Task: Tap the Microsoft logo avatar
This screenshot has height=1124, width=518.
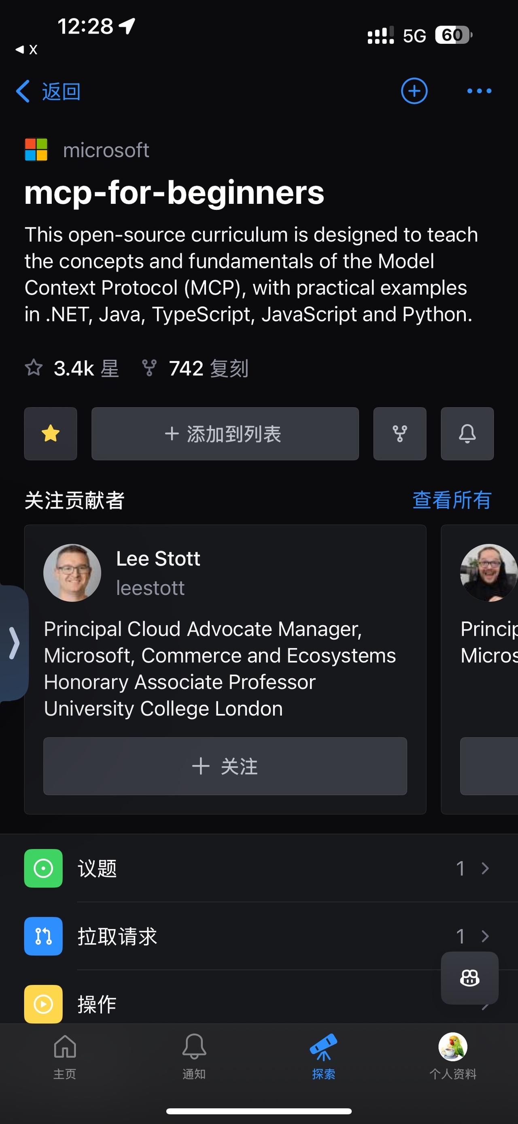Action: (36, 150)
